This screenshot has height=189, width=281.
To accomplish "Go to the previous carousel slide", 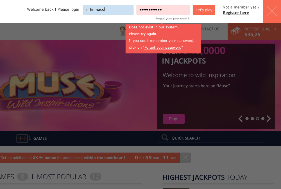I will click(x=241, y=119).
